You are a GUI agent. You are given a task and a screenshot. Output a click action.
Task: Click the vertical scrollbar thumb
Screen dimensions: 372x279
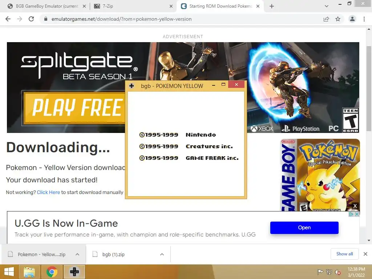click(x=369, y=88)
